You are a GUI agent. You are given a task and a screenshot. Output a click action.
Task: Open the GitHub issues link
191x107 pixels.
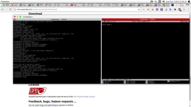(x=44, y=106)
